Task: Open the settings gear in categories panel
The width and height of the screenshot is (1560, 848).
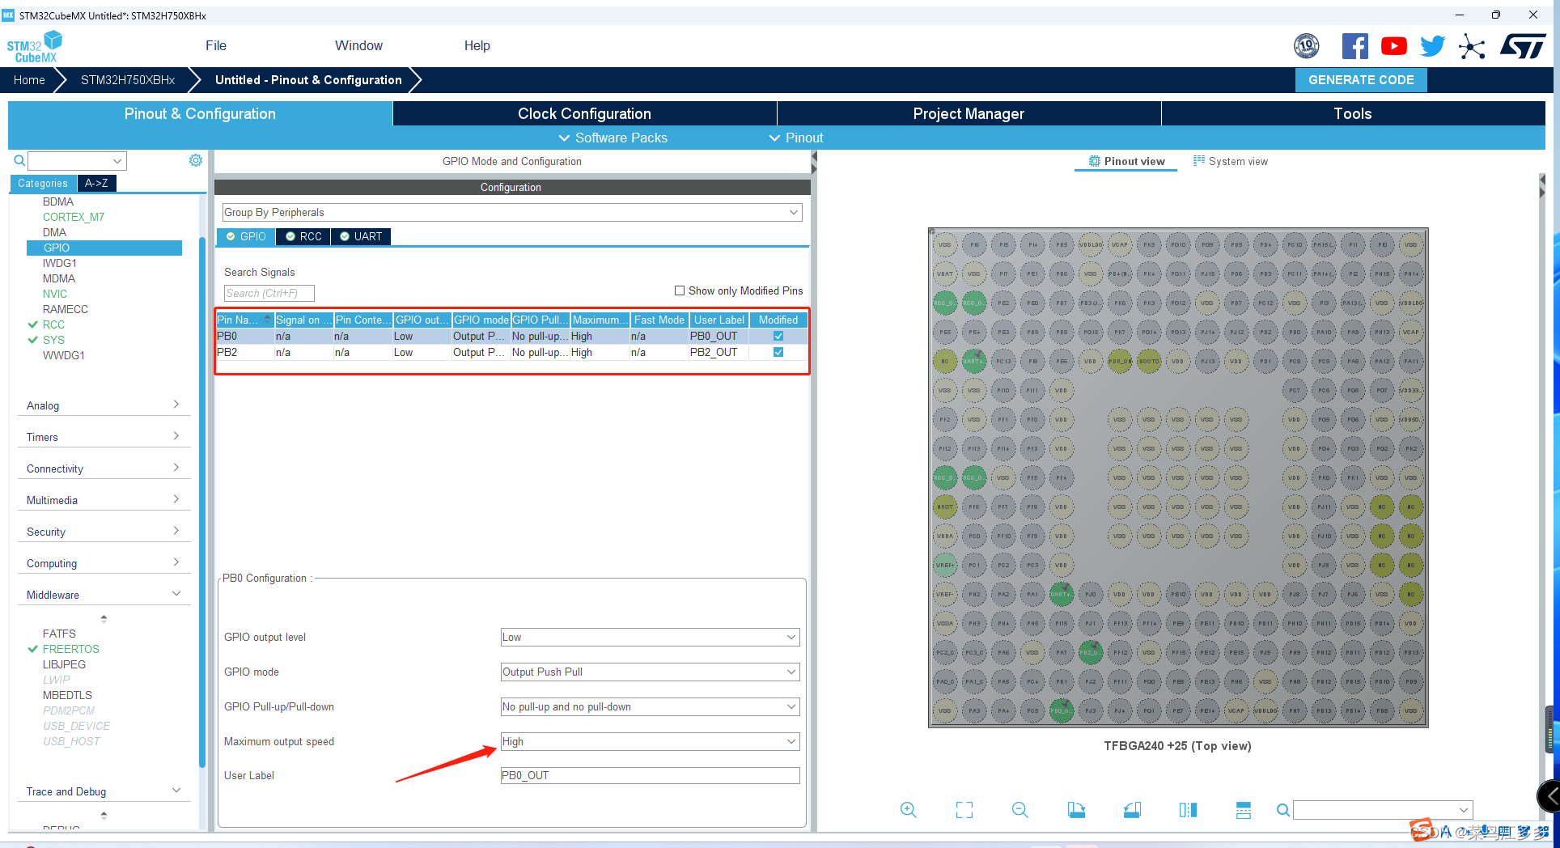Action: (x=196, y=160)
